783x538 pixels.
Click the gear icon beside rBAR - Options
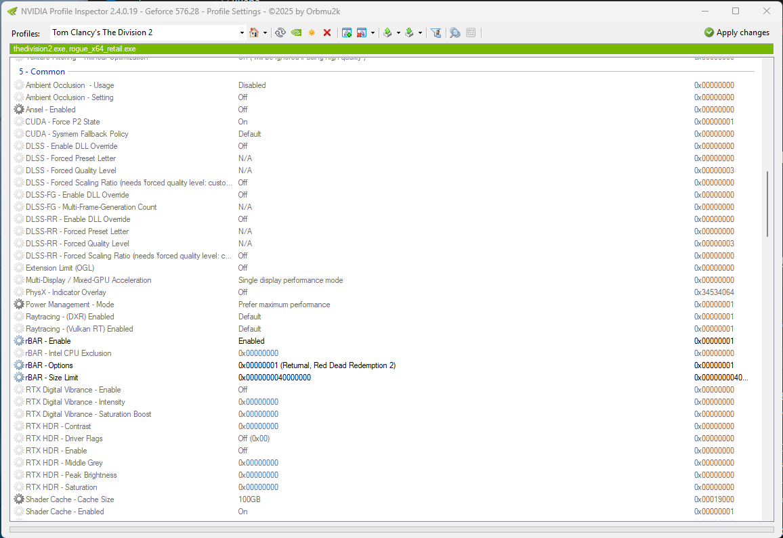[19, 365]
